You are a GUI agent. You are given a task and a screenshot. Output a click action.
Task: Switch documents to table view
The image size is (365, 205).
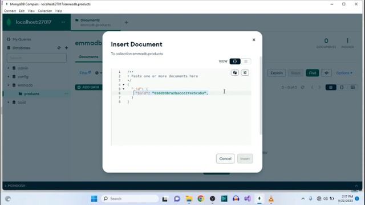(x=352, y=87)
